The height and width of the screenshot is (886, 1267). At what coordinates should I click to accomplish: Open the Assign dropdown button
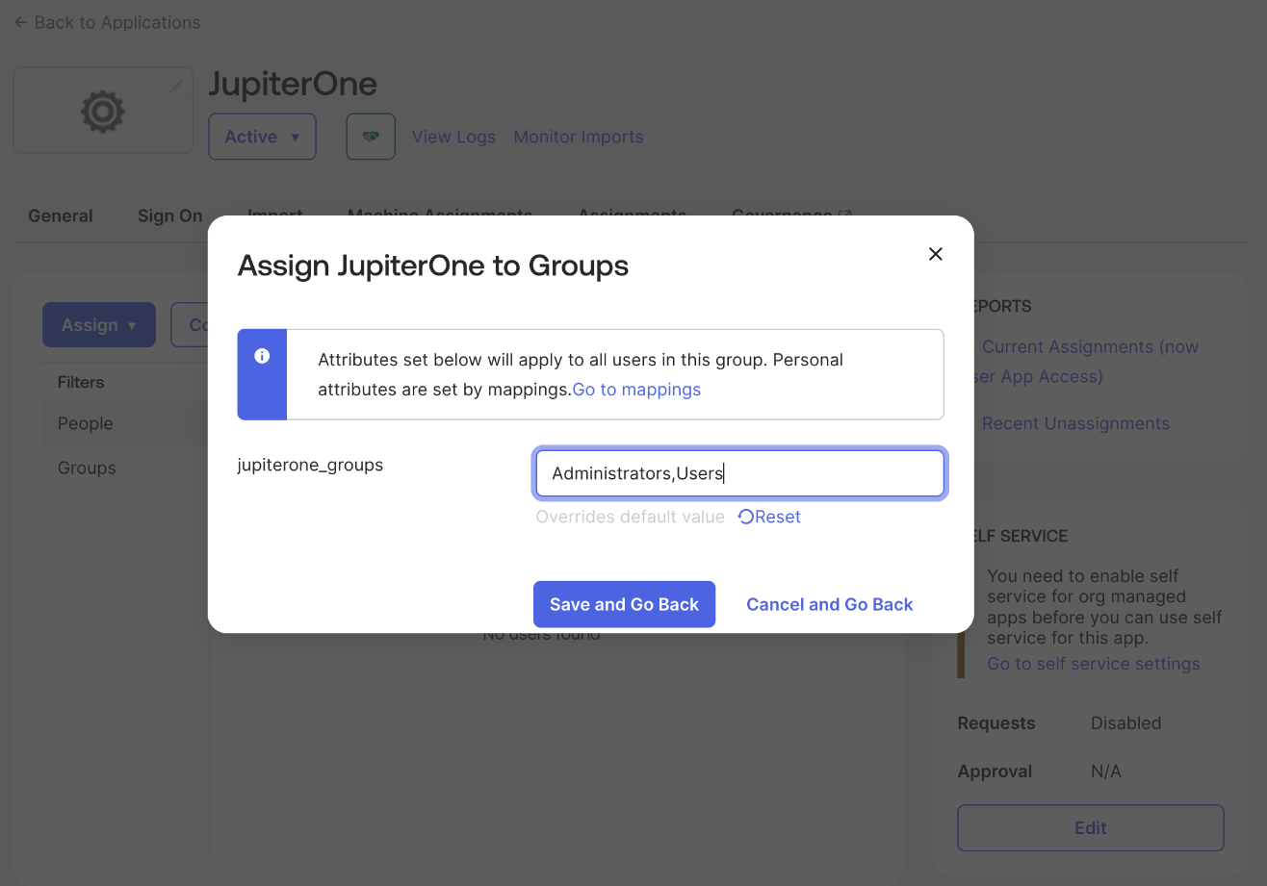click(x=99, y=325)
